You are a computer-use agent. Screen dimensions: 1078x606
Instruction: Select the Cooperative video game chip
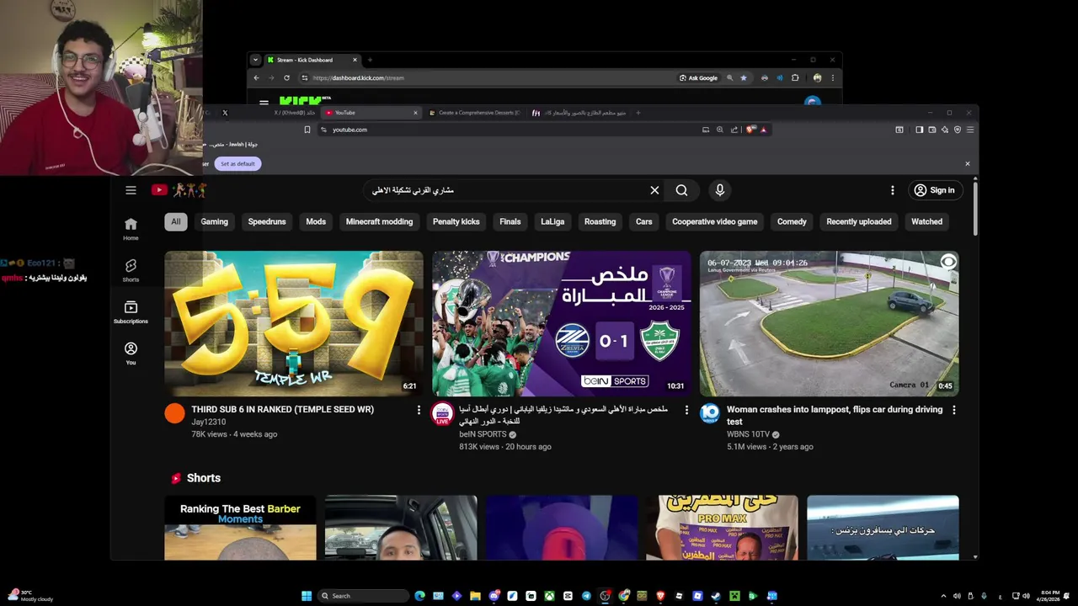[714, 221]
